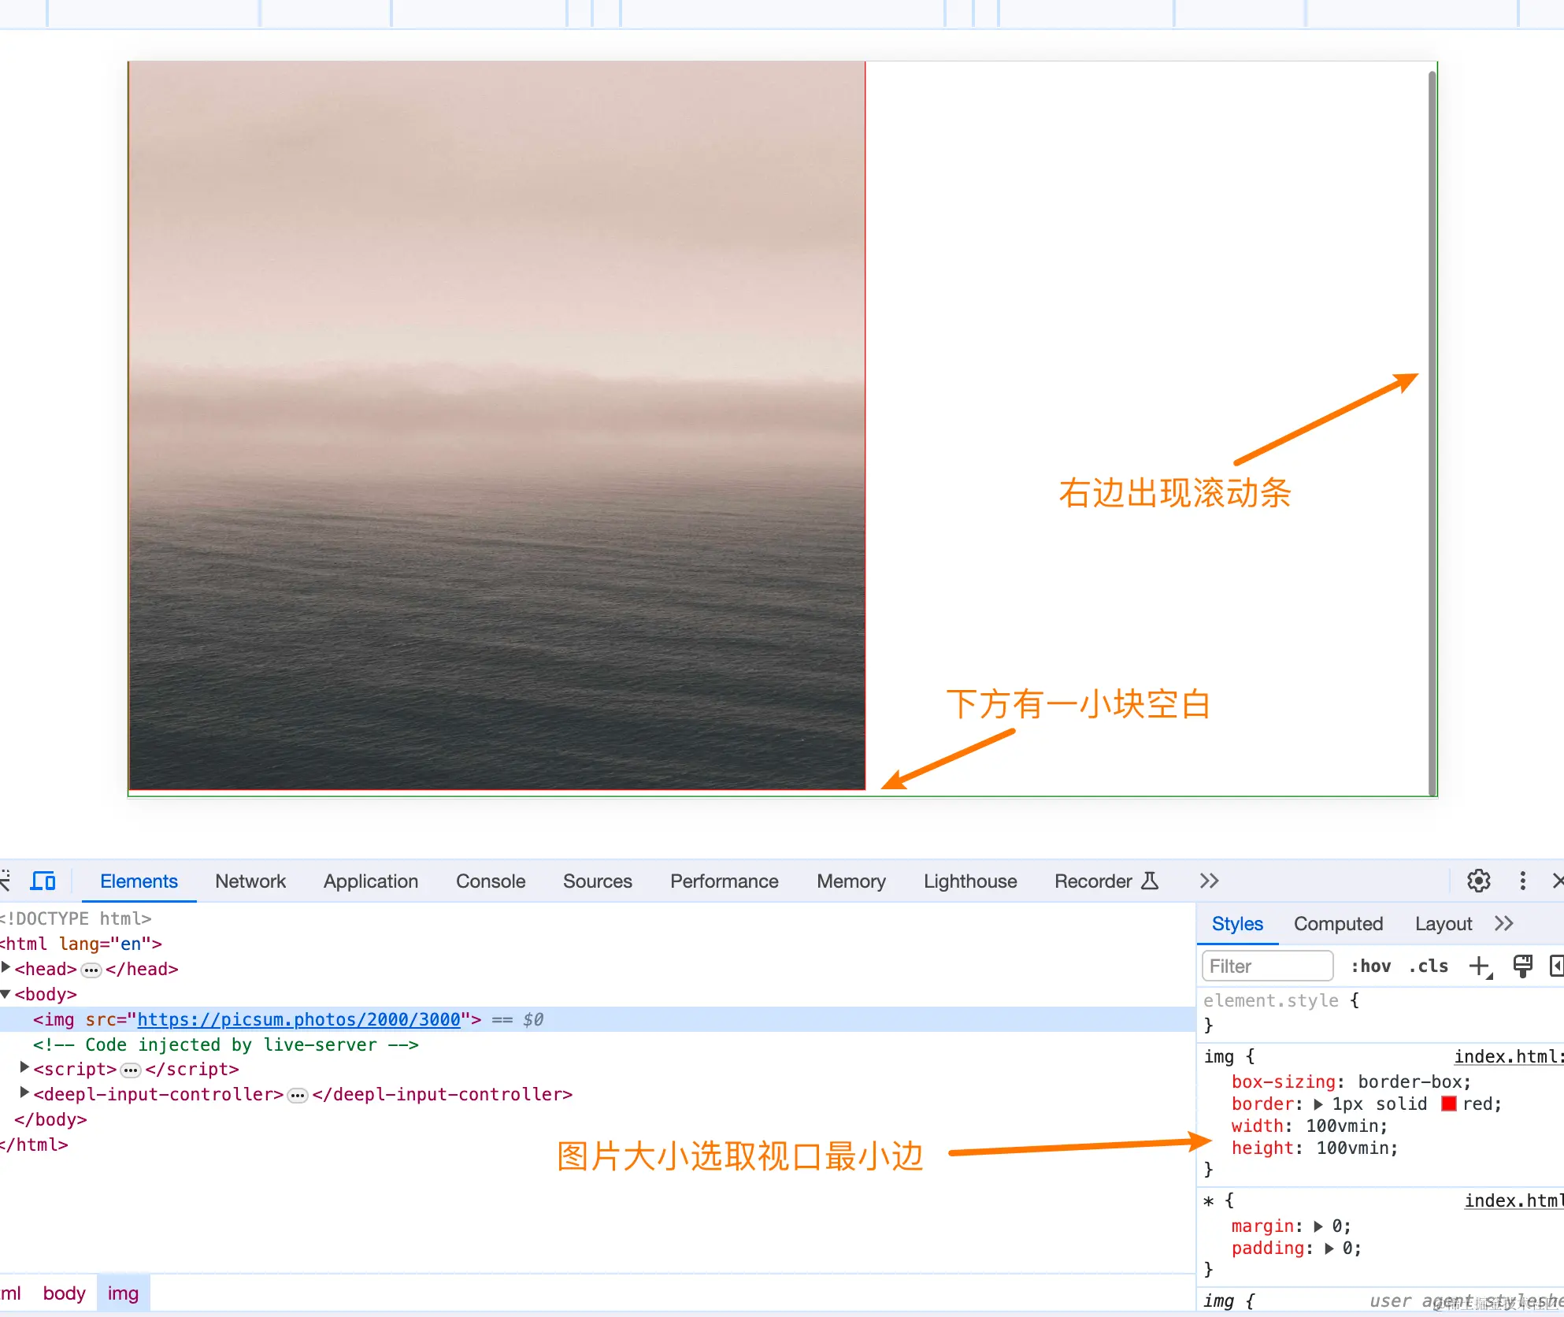Toggle the device toolbar

(x=43, y=881)
